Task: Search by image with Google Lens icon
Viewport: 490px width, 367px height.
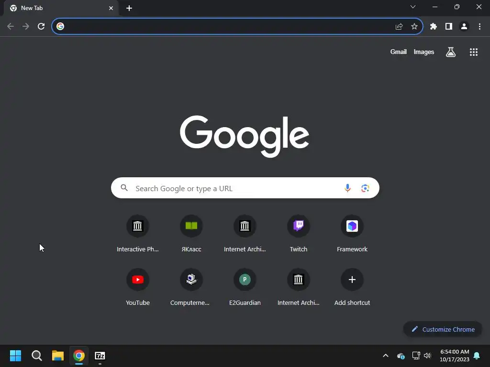Action: tap(365, 188)
